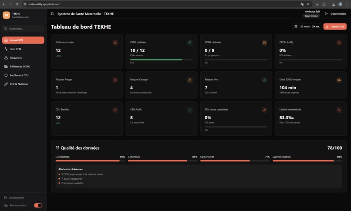Click the Aminata Sall user name
351x211 pixels.
[x=312, y=12]
